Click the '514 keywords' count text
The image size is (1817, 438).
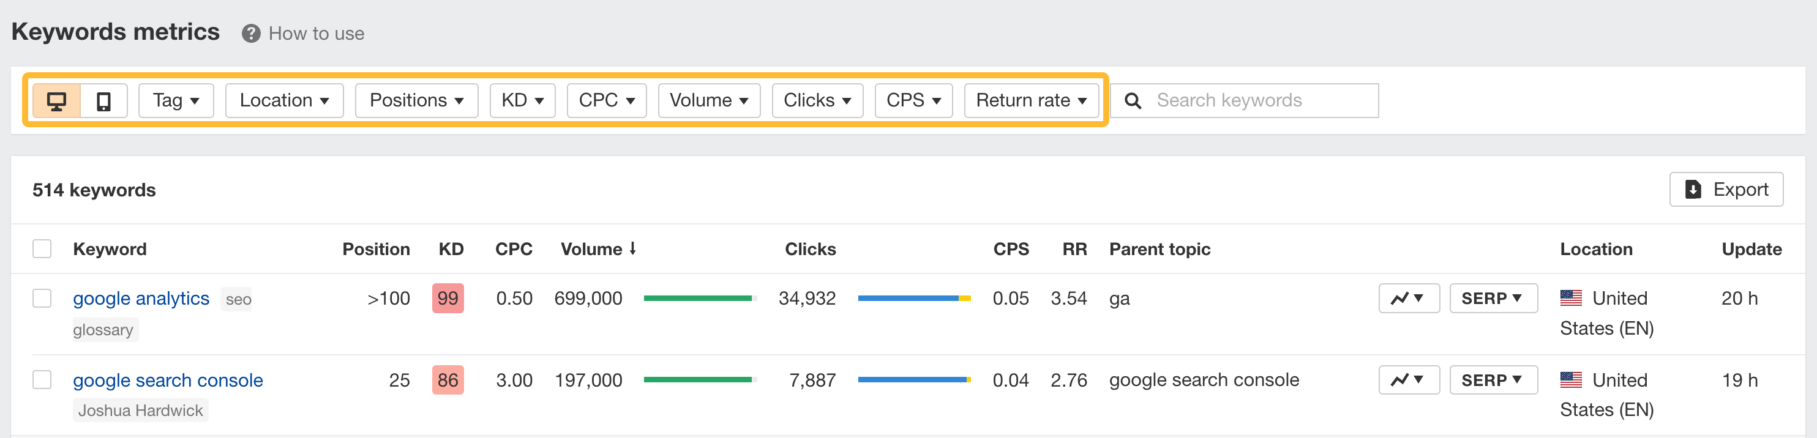pyautogui.click(x=94, y=190)
